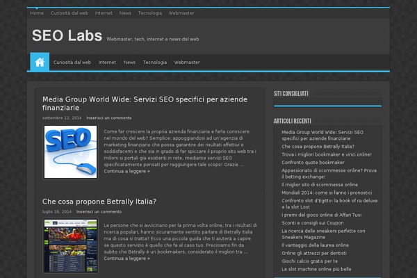Screen dimensions: 417x278
Task: Open Sconti e consigli sui Coupon
Action: point(313,223)
